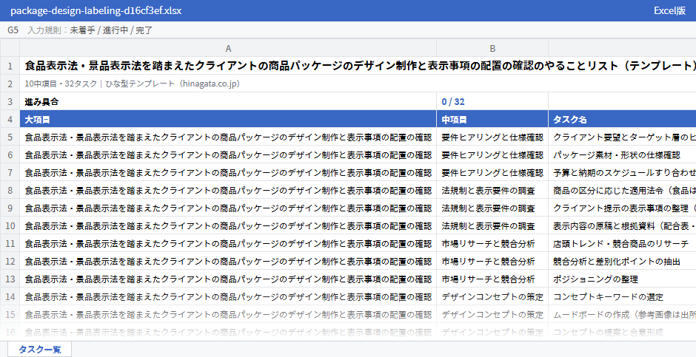Select 法規制と表示要件の調査 cell in row 8
The height and width of the screenshot is (357, 696).
tap(492, 190)
